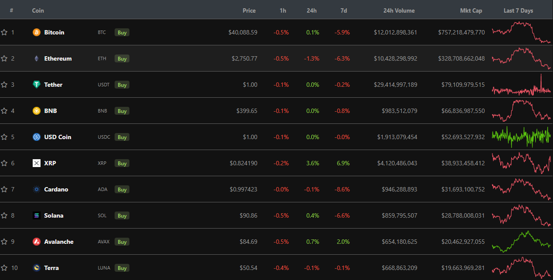Sort by the 7d change column header

pyautogui.click(x=343, y=10)
